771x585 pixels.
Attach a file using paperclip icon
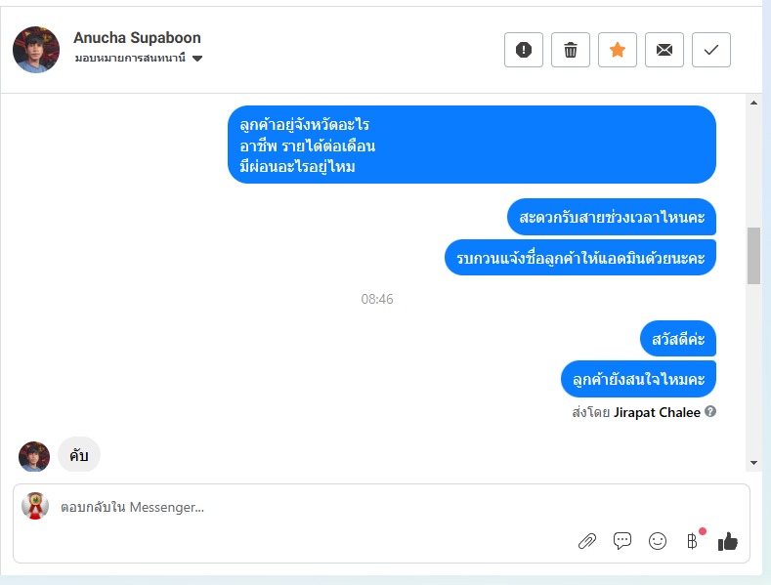coord(587,541)
